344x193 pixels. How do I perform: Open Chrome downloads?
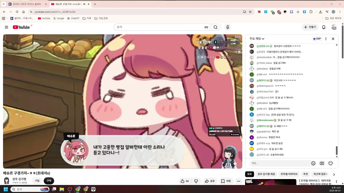[x=320, y=12]
